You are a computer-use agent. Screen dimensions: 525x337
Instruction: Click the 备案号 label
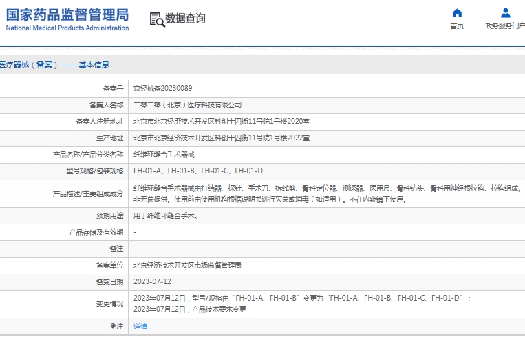(113, 89)
